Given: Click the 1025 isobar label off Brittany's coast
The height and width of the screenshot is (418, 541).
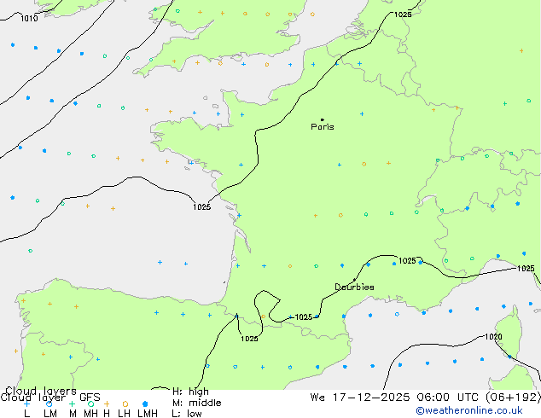Looking at the screenshot, I should pos(202,207).
